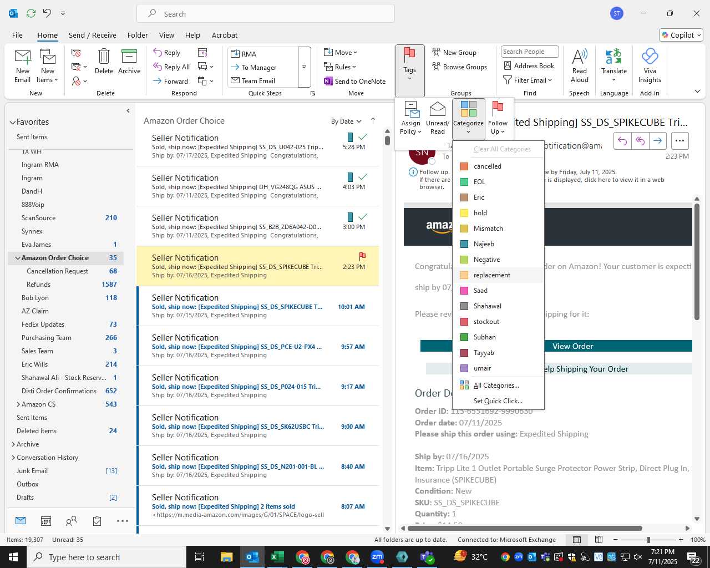Click the red flag on the 2:23 PM message
Screen dimensions: 710x568
click(x=362, y=256)
